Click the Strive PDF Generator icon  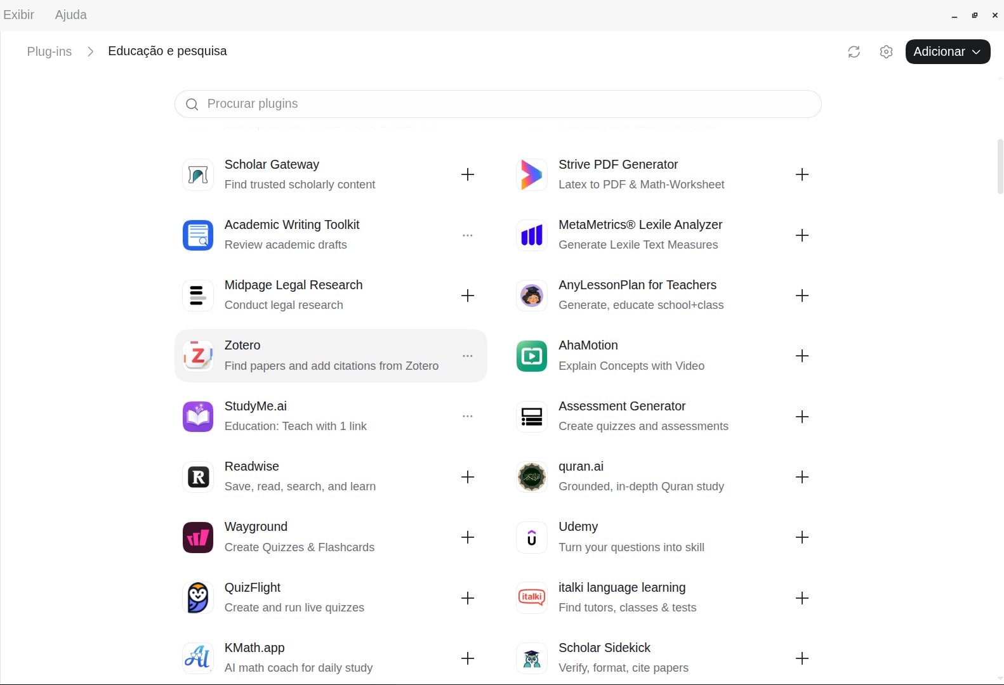(532, 174)
